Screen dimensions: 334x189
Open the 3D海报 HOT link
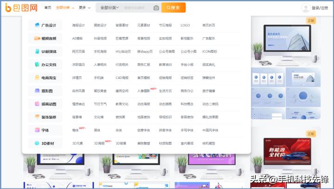pos(99,143)
